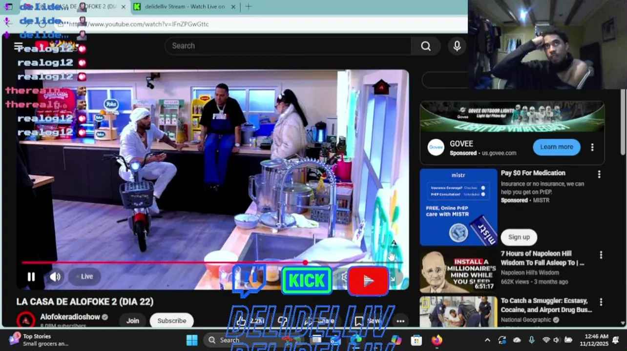
Task: Click the GOVEE outdoor lights banner
Action: pos(512,117)
